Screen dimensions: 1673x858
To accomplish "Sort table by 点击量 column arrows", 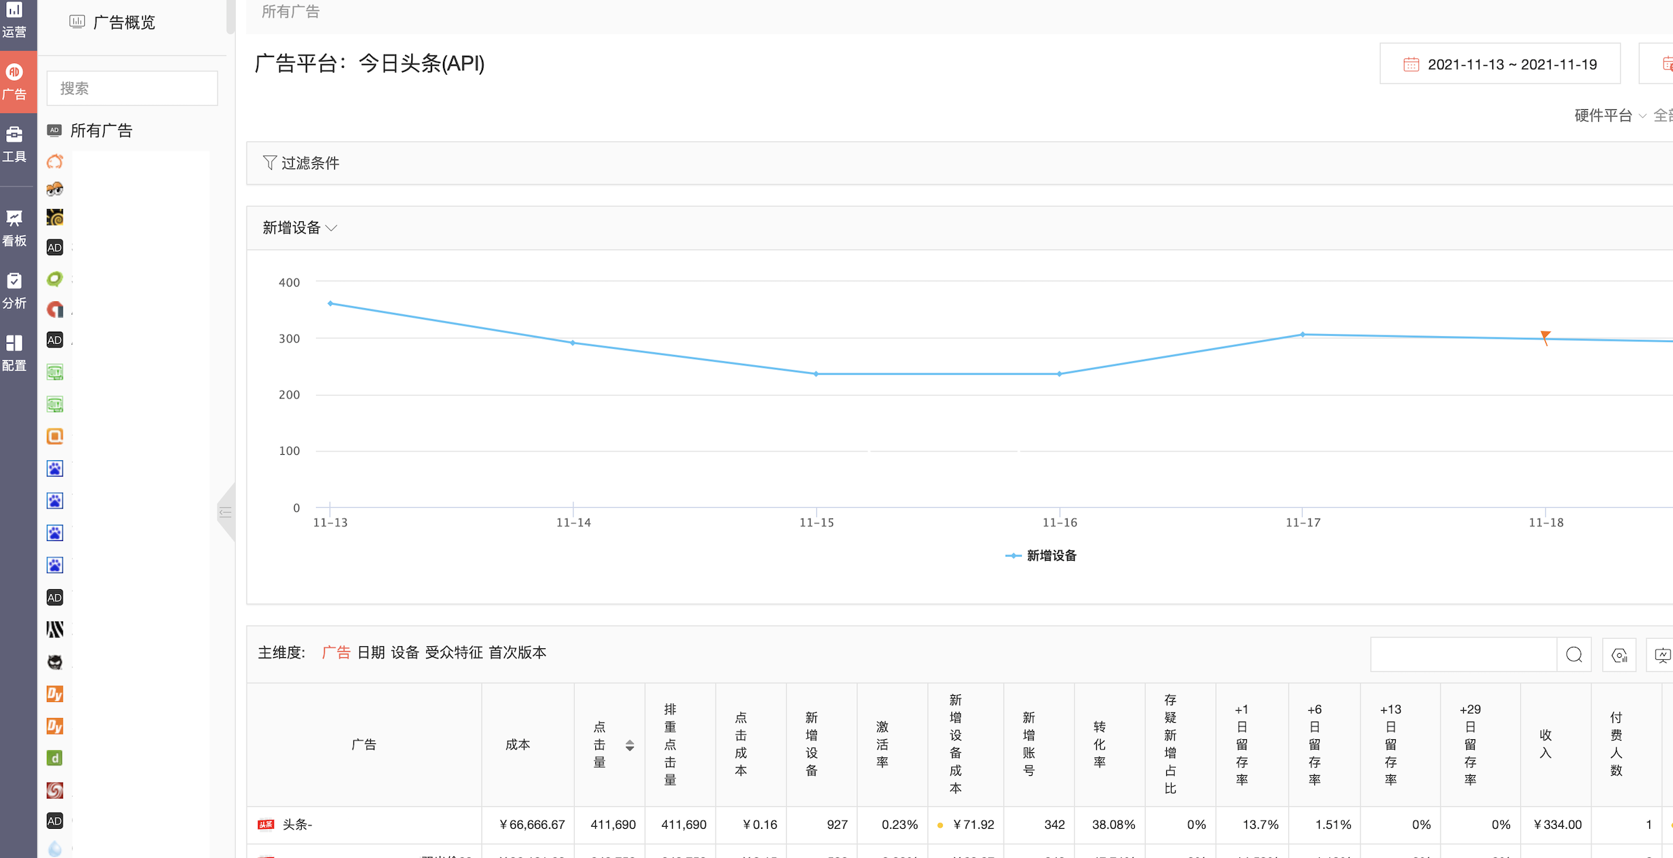I will pos(630,745).
